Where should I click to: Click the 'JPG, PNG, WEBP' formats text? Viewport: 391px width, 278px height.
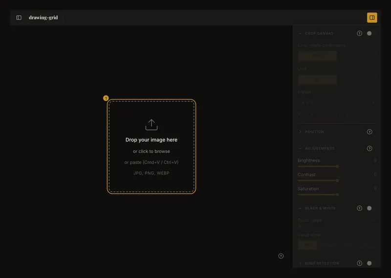point(152,173)
